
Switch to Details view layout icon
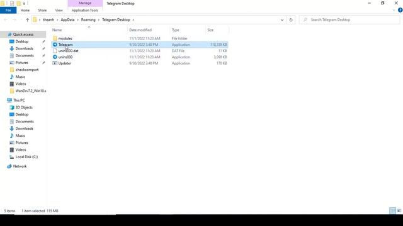tap(392, 211)
